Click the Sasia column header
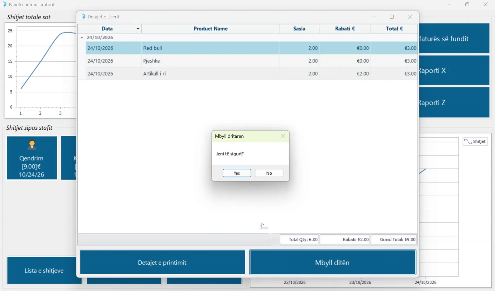The image size is (495, 291). pos(299,28)
